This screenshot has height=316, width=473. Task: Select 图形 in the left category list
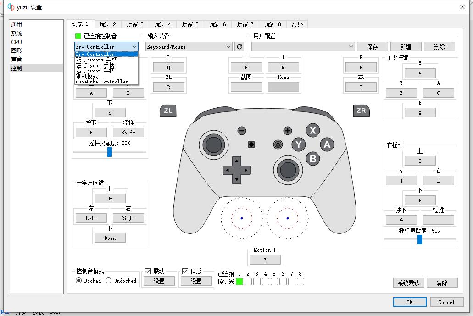[17, 50]
